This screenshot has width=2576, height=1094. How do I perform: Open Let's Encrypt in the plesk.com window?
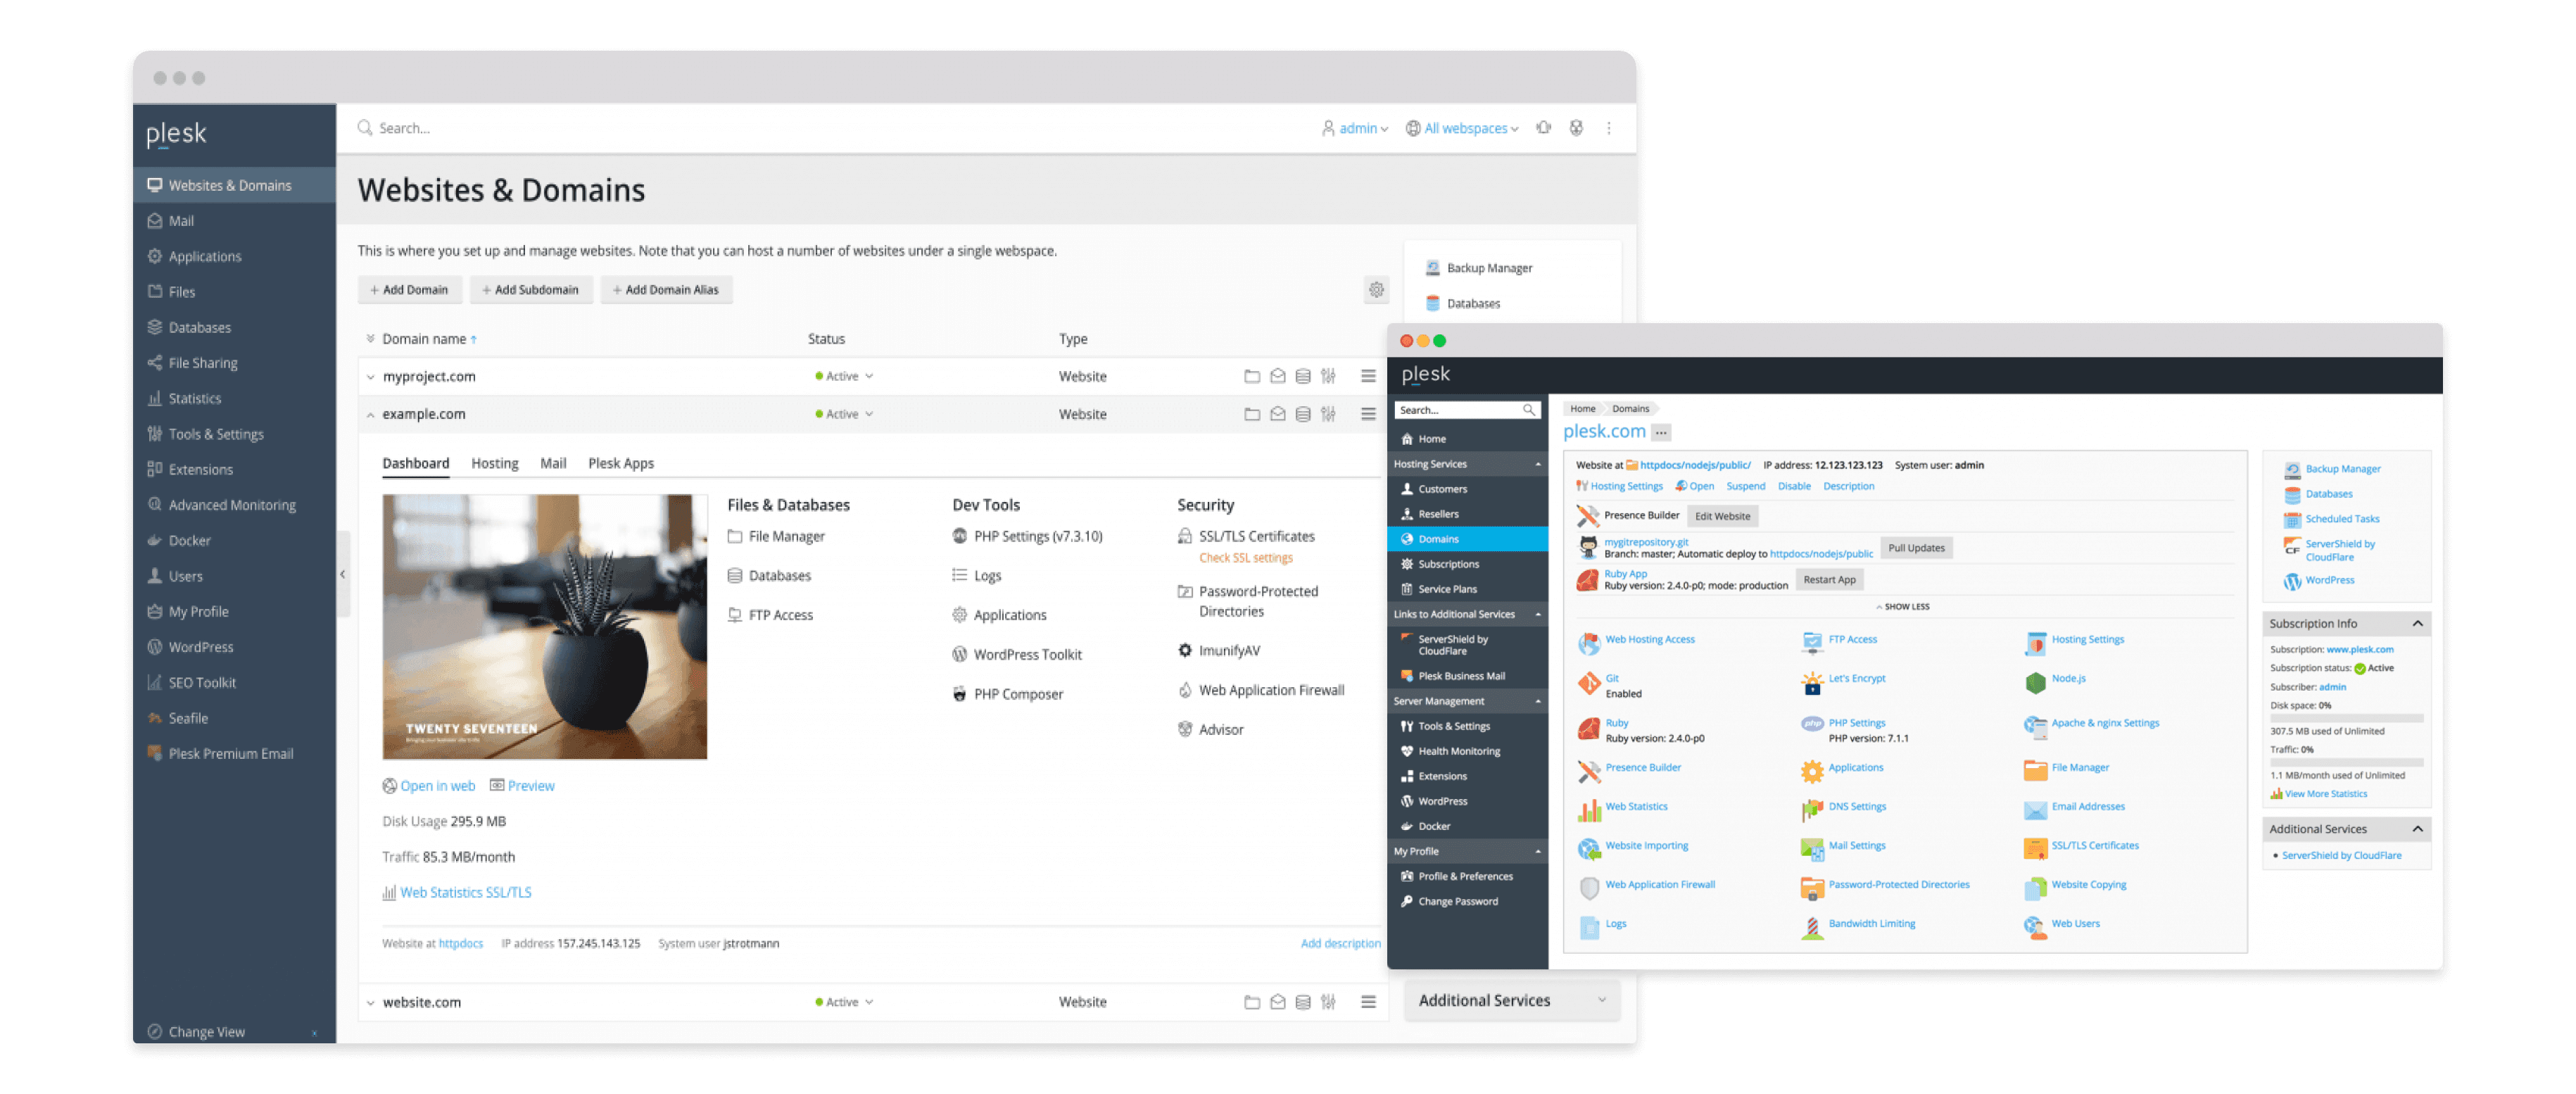click(x=1856, y=678)
